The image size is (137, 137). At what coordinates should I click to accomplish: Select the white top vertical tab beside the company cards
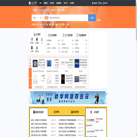[x=30, y=62]
